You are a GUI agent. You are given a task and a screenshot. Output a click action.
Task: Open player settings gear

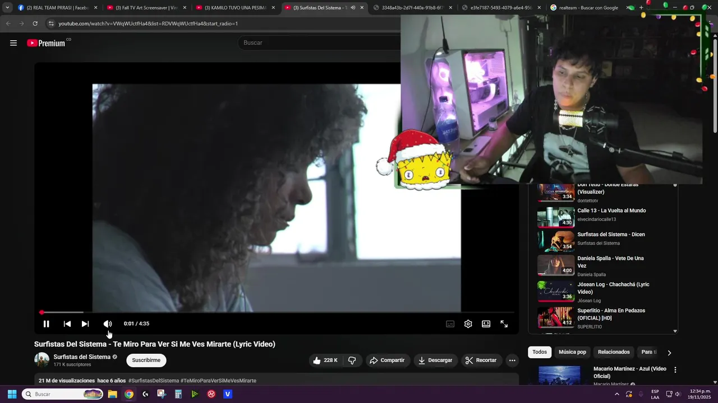[x=468, y=324]
